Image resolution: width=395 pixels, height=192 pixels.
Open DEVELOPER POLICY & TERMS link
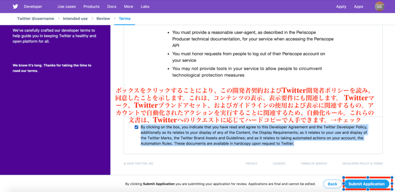362,164
